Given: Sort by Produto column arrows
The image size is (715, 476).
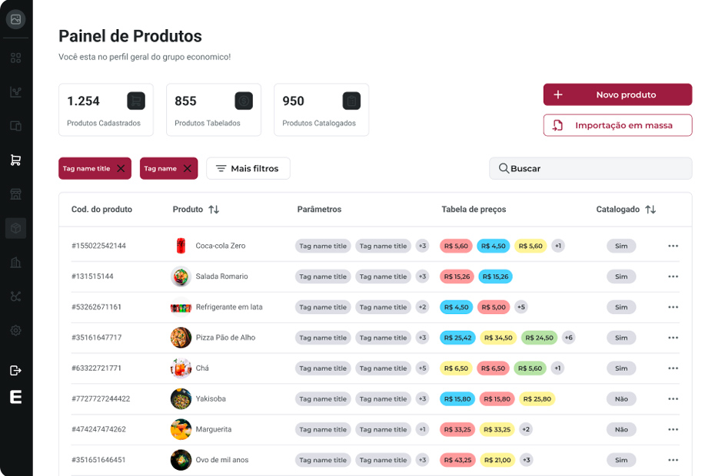Looking at the screenshot, I should (x=214, y=210).
